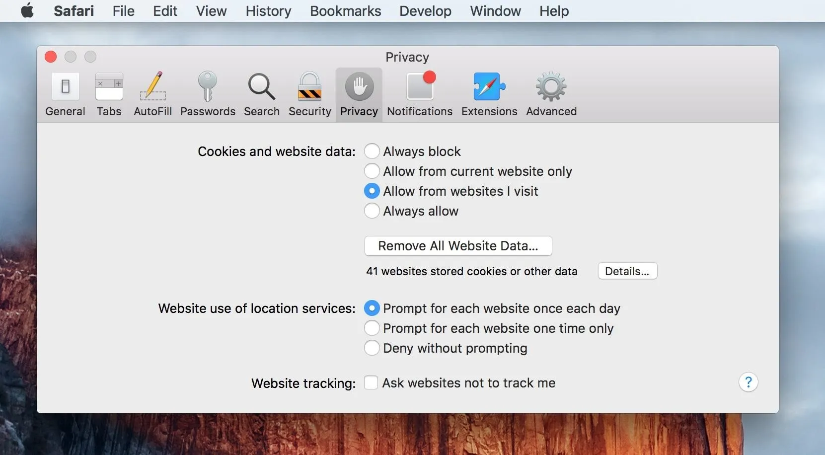Screen dimensions: 825x455
Task: Choose Prompt for each website one time only
Action: (x=372, y=328)
